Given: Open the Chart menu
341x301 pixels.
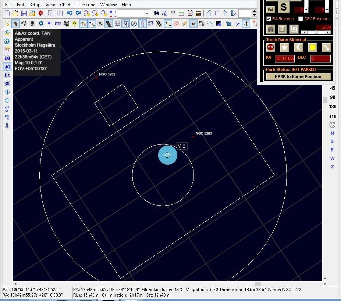Looking at the screenshot, I should point(65,4).
